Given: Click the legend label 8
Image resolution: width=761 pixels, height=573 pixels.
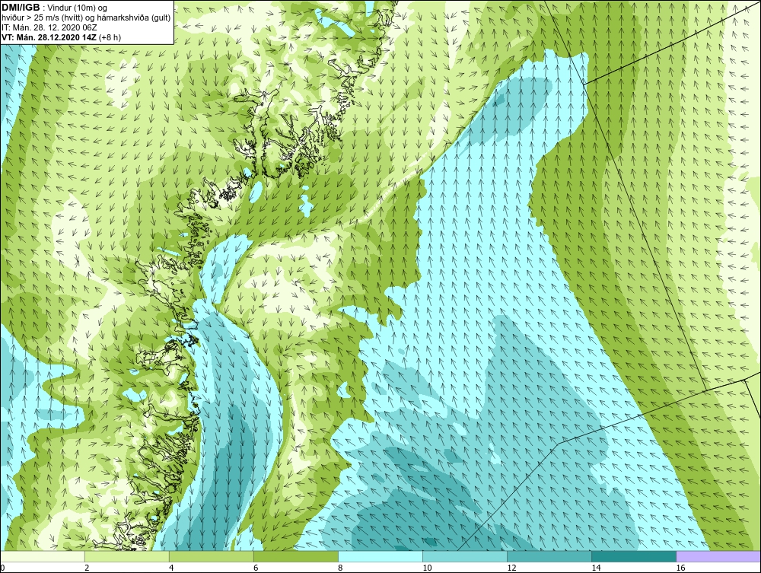Looking at the screenshot, I should point(340,568).
